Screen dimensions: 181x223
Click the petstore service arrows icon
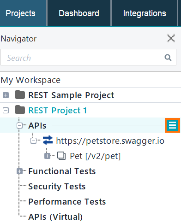coord(48,140)
